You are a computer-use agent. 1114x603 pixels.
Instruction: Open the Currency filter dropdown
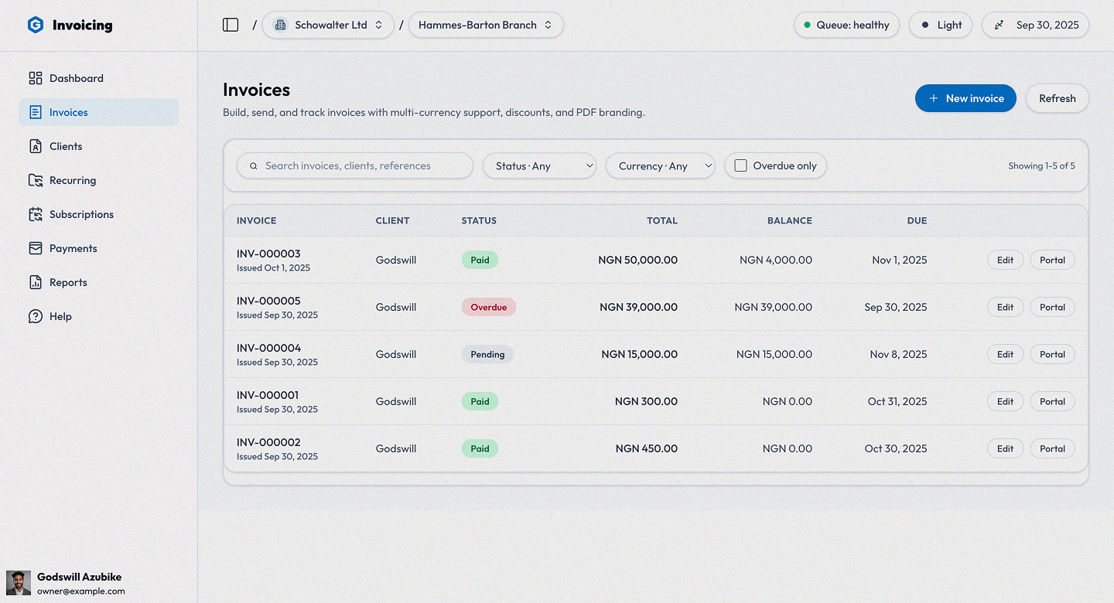click(x=660, y=165)
